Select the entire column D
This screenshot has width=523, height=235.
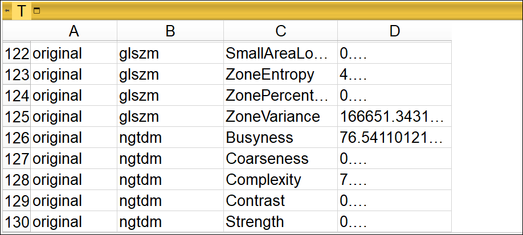394,32
